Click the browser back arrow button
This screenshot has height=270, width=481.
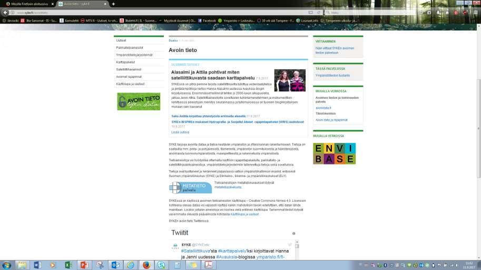(5, 13)
